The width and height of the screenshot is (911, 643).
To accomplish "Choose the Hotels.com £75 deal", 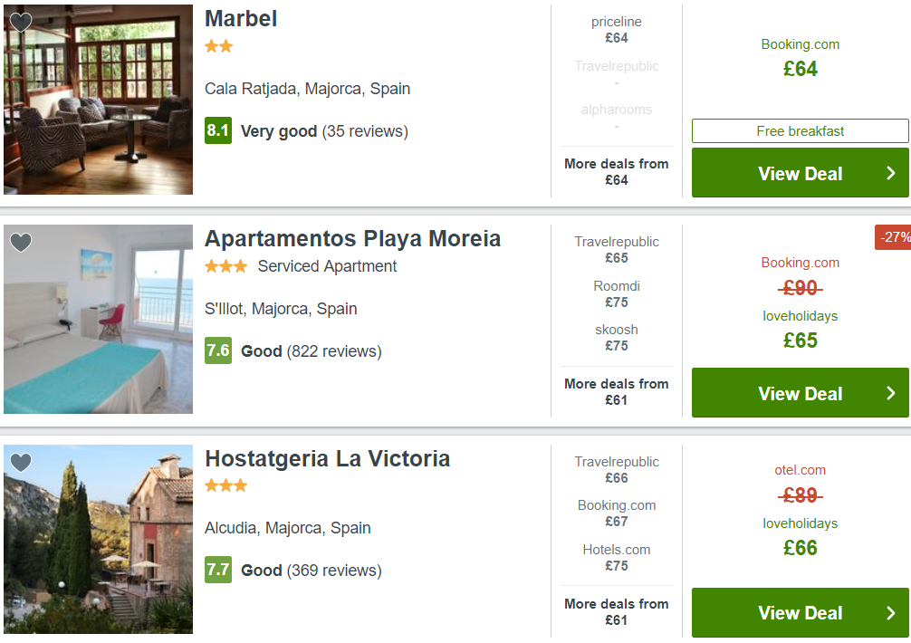I will [x=616, y=558].
